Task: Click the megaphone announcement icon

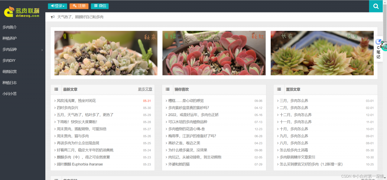Action: [53, 17]
